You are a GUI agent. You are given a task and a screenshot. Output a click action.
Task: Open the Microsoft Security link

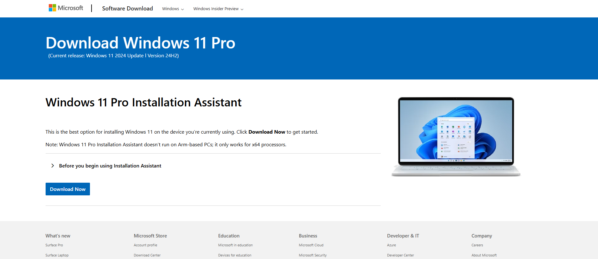pos(313,255)
